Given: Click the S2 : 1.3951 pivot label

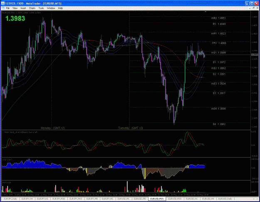Looking at the screenshot, I should point(219,74).
